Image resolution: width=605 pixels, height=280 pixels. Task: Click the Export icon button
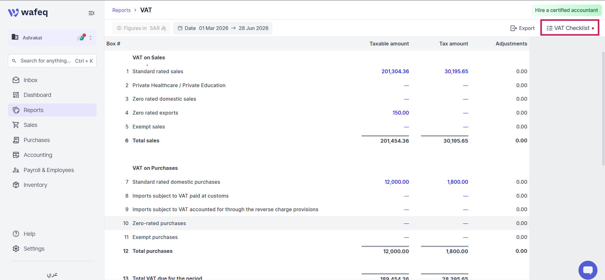522,28
